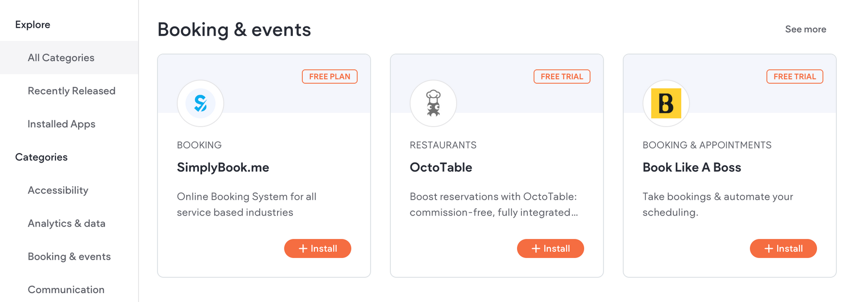Click the SimplyBook.me app logo icon
This screenshot has height=302, width=847.
(200, 104)
